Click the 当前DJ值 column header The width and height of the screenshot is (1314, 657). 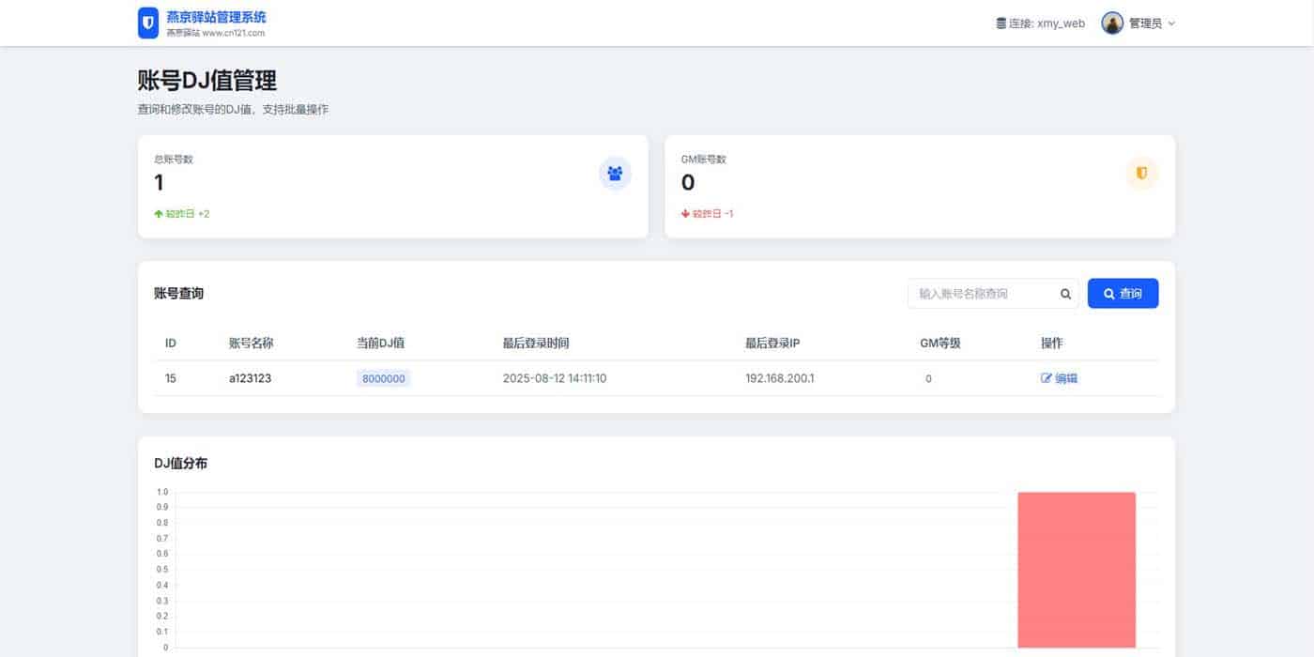click(x=380, y=344)
